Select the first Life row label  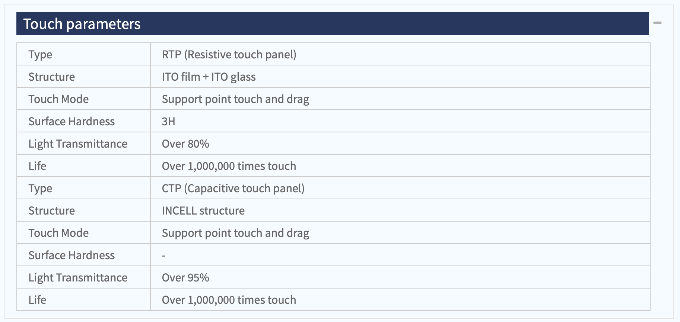pyautogui.click(x=37, y=166)
